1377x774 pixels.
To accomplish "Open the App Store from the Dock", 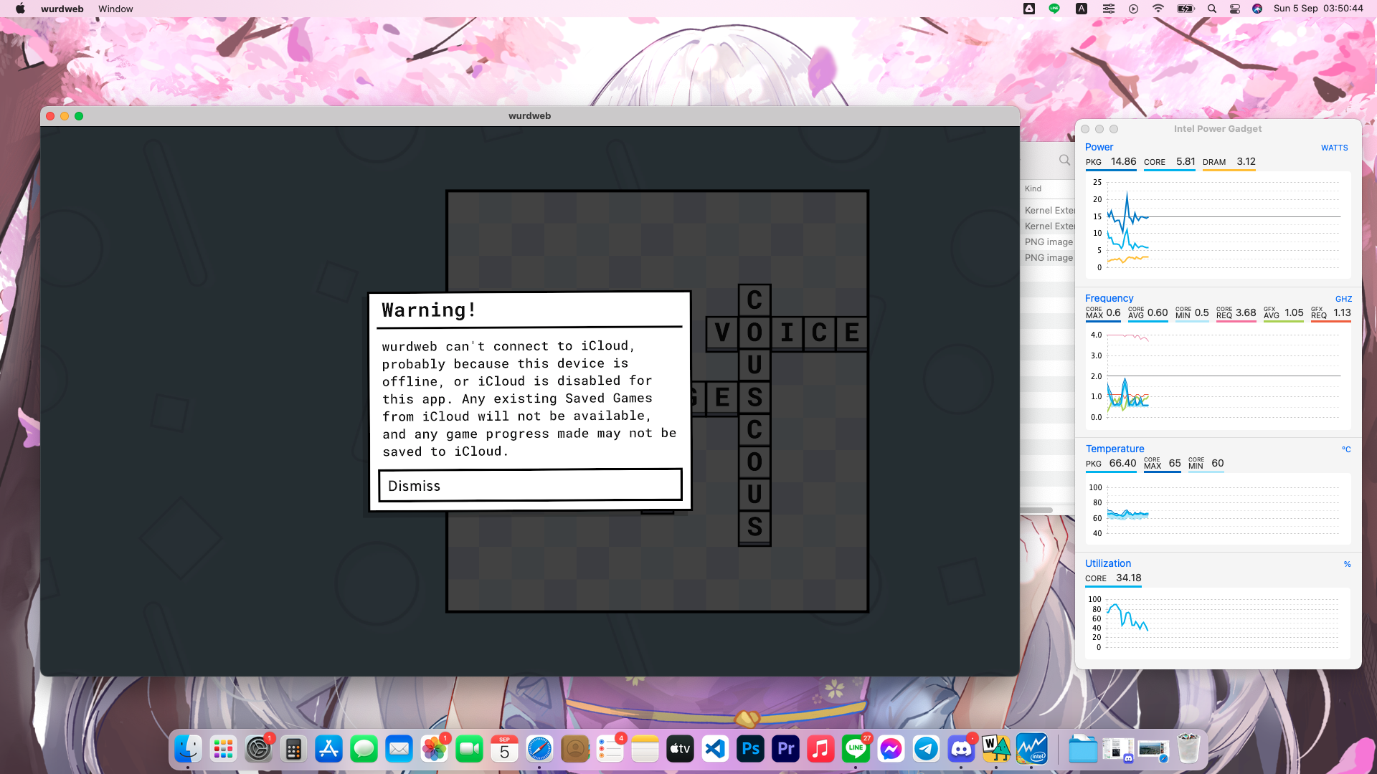I will pyautogui.click(x=328, y=749).
